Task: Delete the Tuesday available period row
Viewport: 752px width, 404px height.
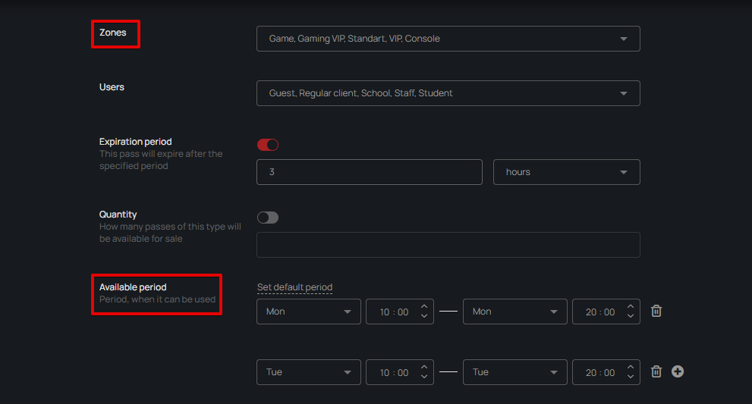Action: coord(656,372)
